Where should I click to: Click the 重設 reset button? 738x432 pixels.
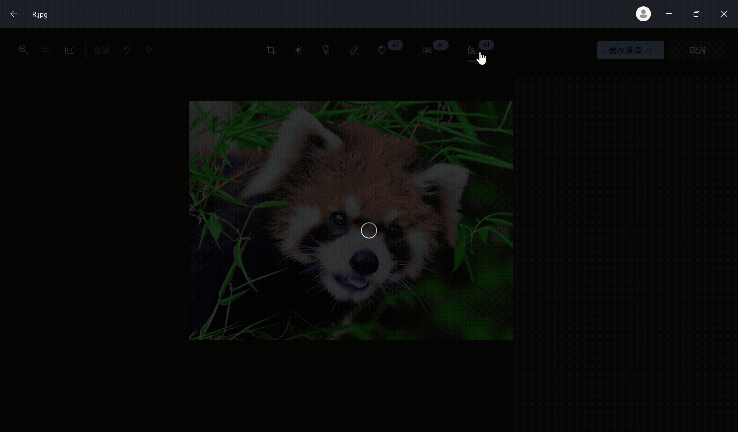pyautogui.click(x=102, y=50)
